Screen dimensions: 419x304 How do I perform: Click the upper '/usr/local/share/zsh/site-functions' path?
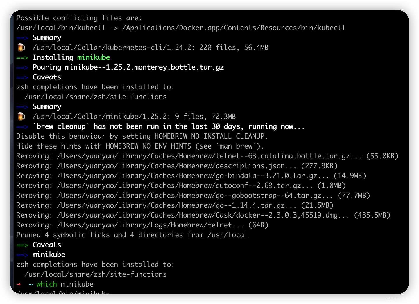[x=96, y=97]
